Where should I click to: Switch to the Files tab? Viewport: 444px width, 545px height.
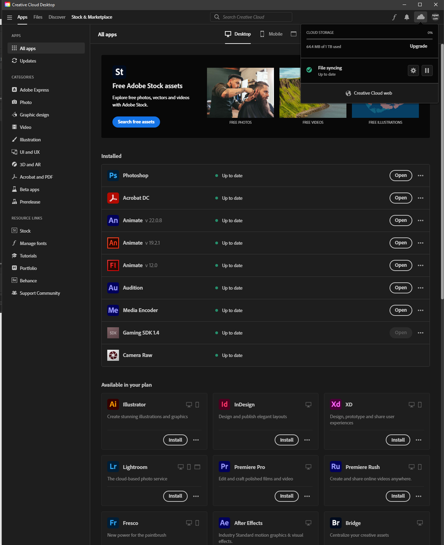[x=38, y=17]
